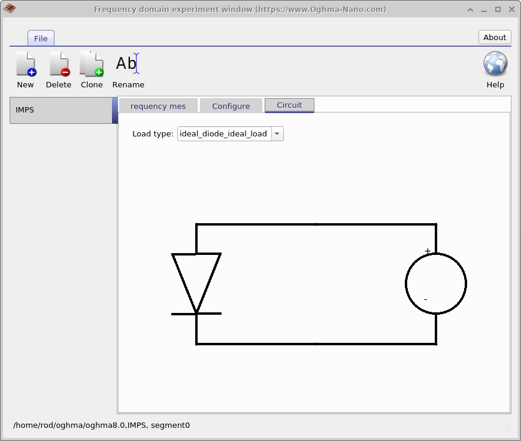This screenshot has height=441, width=521.
Task: Open the frequency measurement tab
Action: [157, 105]
